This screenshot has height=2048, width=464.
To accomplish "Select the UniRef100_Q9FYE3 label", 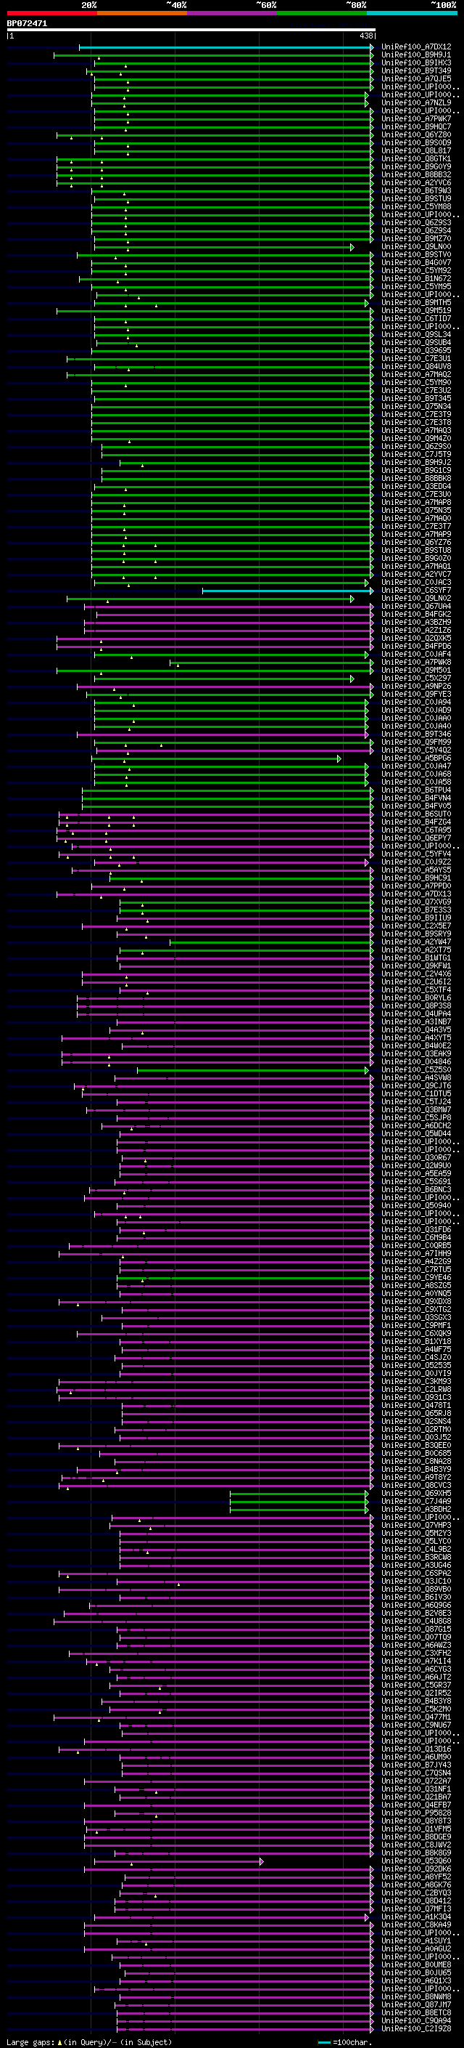I will (x=415, y=695).
